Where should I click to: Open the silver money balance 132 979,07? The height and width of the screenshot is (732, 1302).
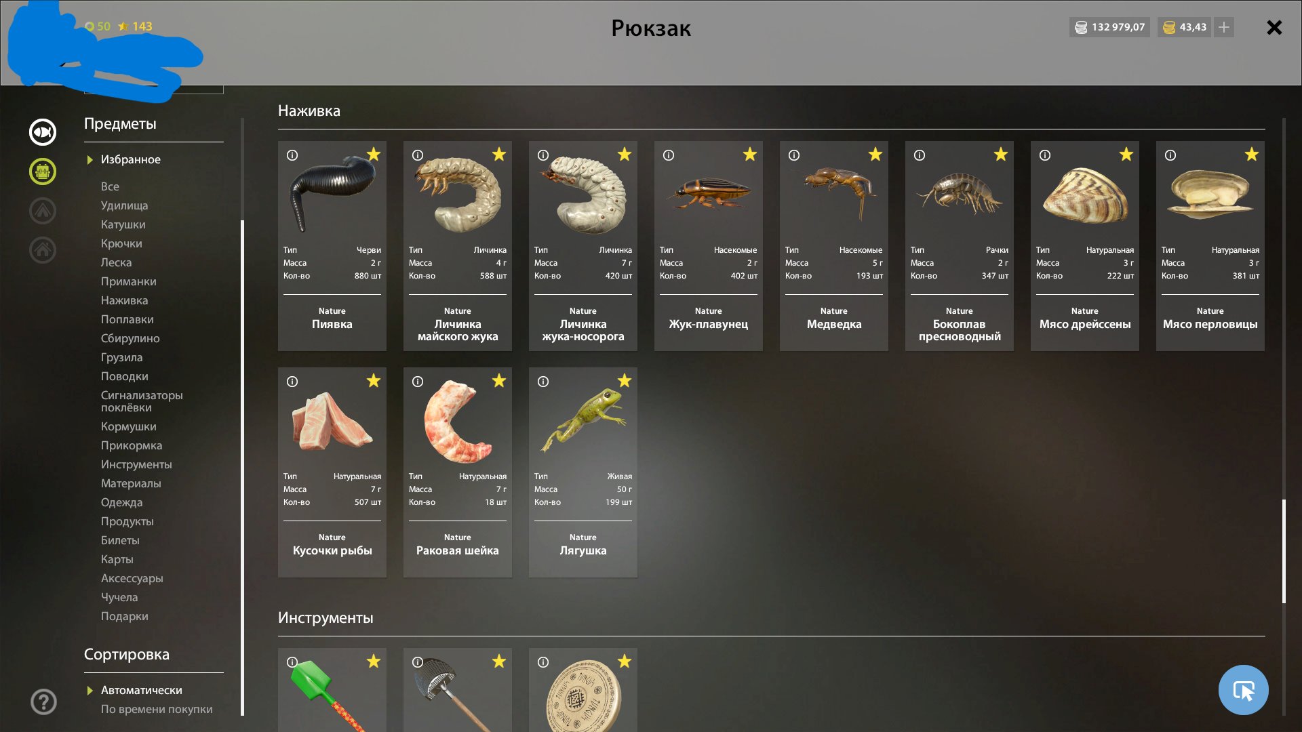click(x=1109, y=27)
